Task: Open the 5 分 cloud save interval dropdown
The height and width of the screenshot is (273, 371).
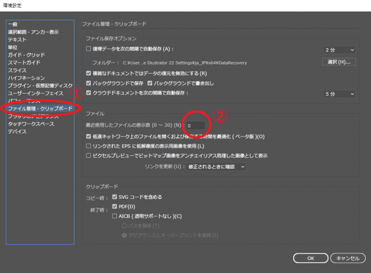Action: coord(339,94)
